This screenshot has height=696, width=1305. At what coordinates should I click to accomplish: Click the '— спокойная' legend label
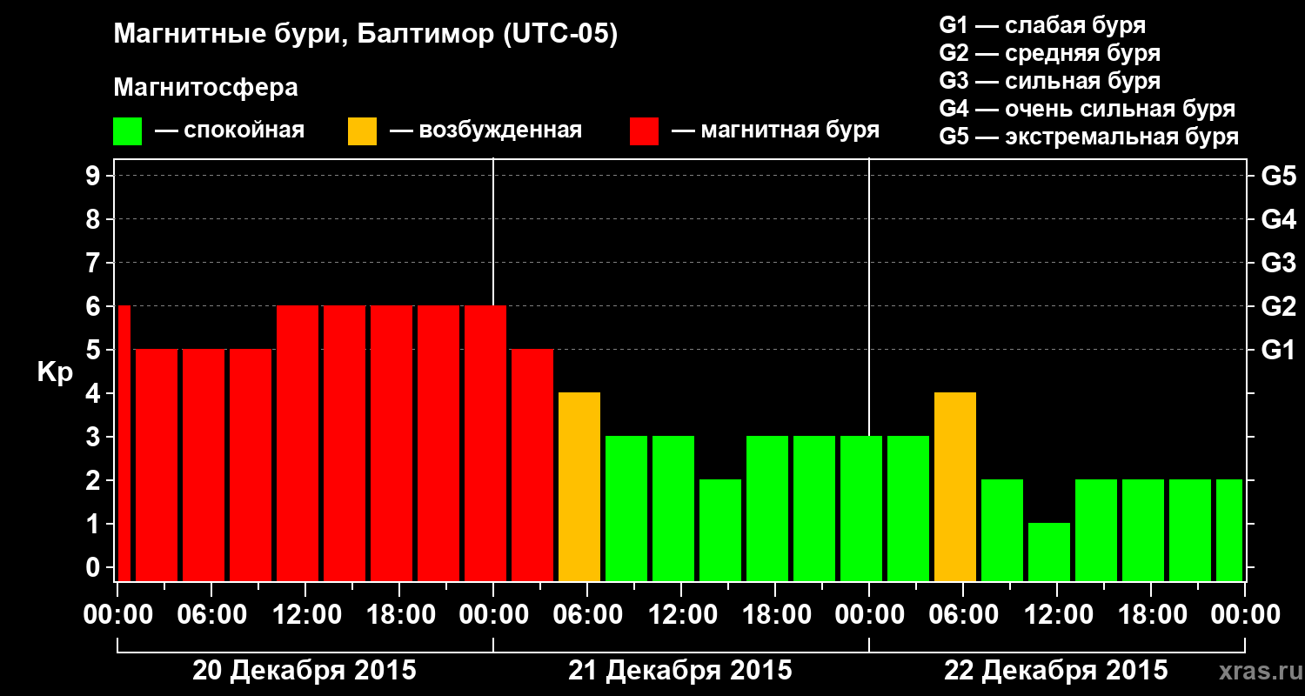coord(230,130)
